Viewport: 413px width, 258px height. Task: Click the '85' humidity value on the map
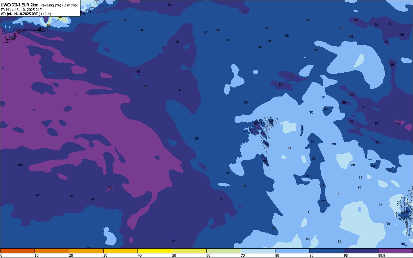click(x=308, y=239)
